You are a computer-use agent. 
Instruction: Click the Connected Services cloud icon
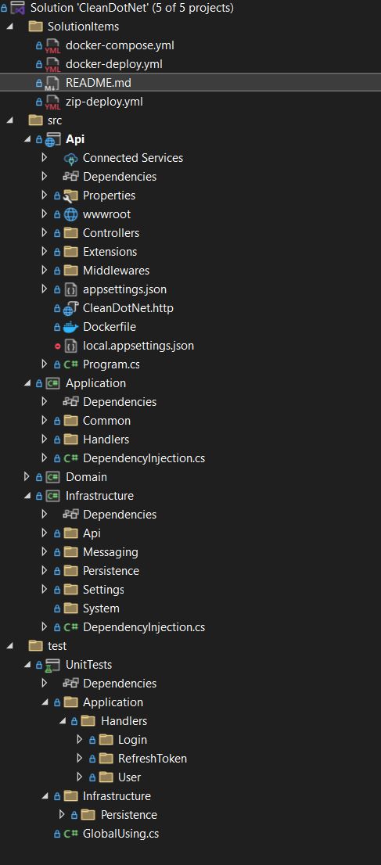(x=70, y=158)
